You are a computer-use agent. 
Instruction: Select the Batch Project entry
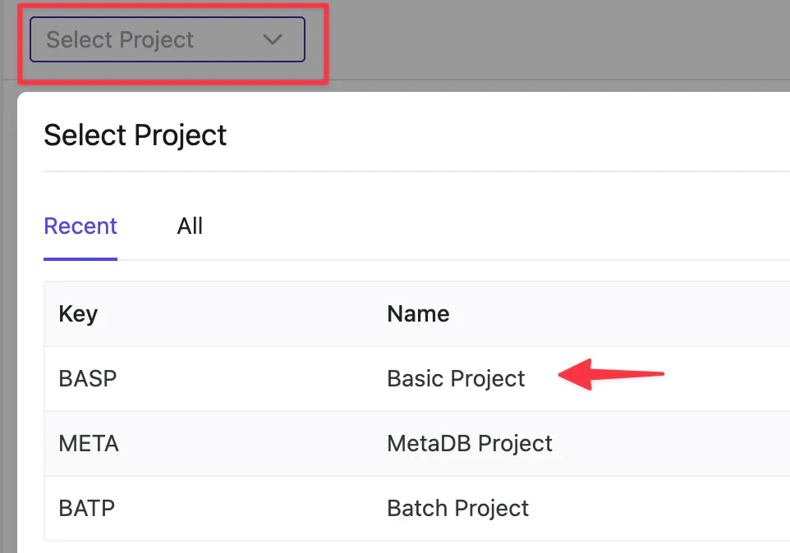coord(328,509)
